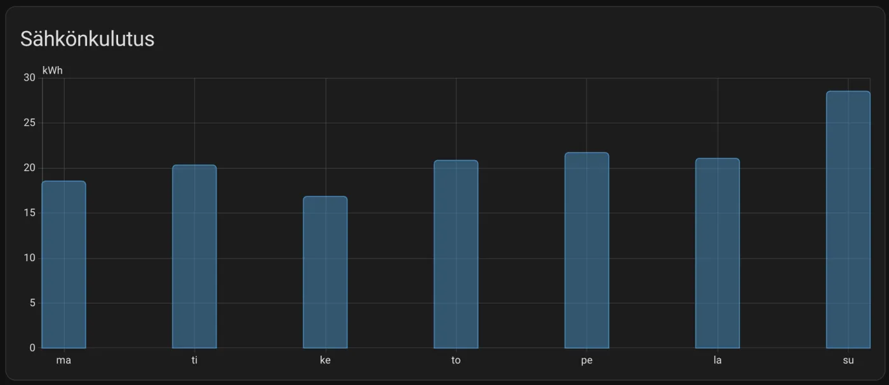889x385 pixels.
Task: Click the 'ti' x-axis label
Action: pyautogui.click(x=194, y=360)
